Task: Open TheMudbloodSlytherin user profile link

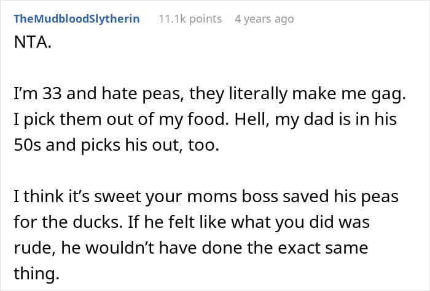Action: 76,19
